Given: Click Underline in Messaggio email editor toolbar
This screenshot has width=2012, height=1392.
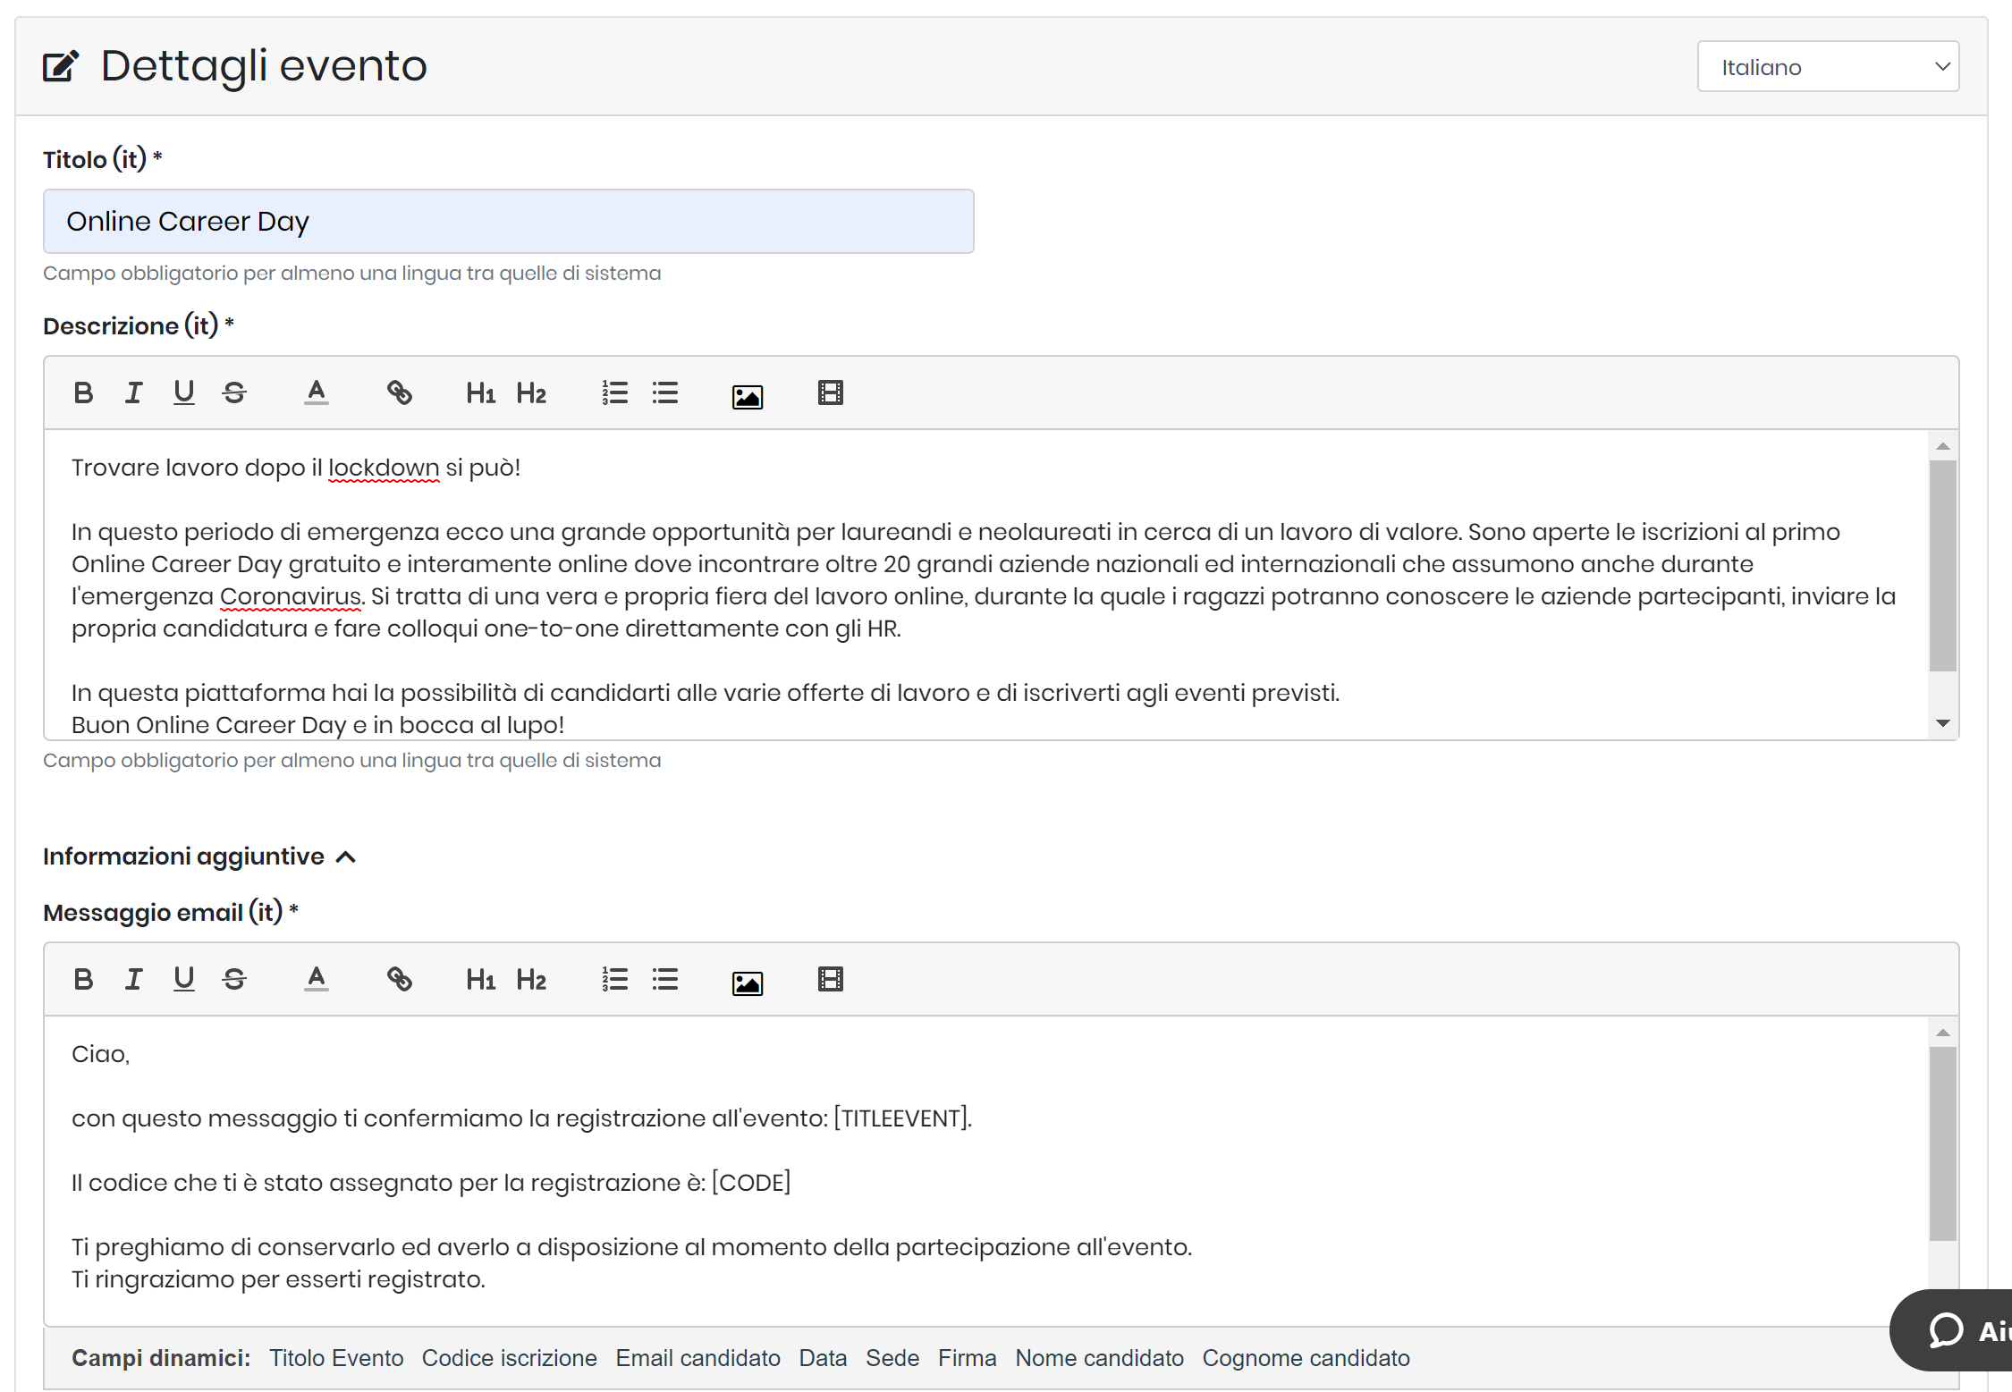Looking at the screenshot, I should click(x=183, y=979).
